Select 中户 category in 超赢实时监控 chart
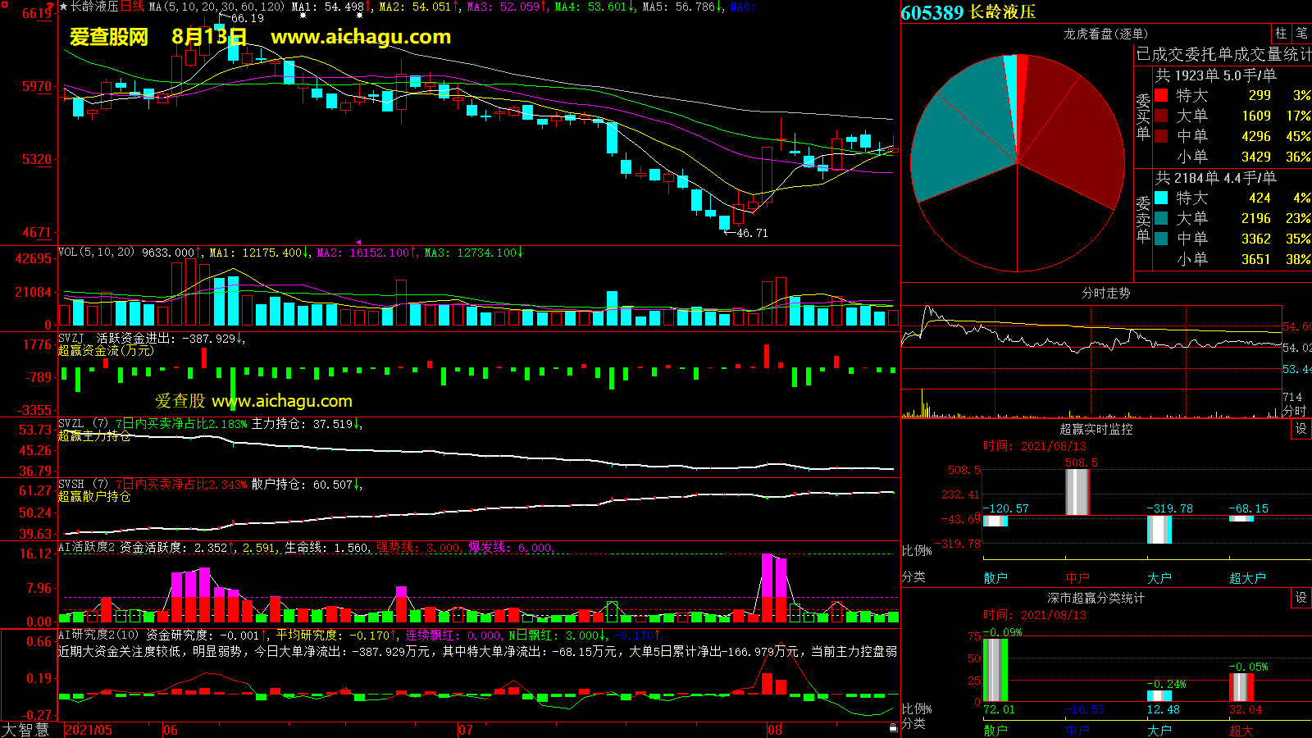Image resolution: width=1312 pixels, height=738 pixels. click(x=1077, y=578)
